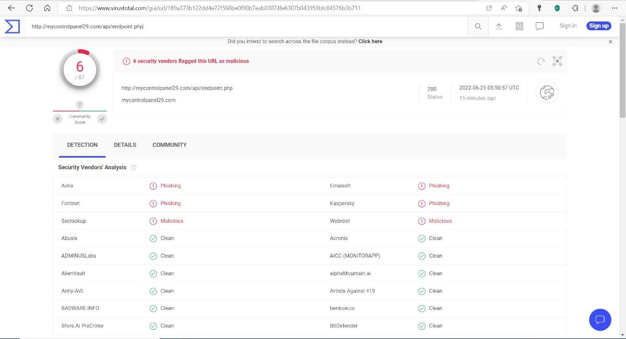The height and width of the screenshot is (339, 626).
Task: Click the reanalyze refresh icon
Action: tap(541, 61)
